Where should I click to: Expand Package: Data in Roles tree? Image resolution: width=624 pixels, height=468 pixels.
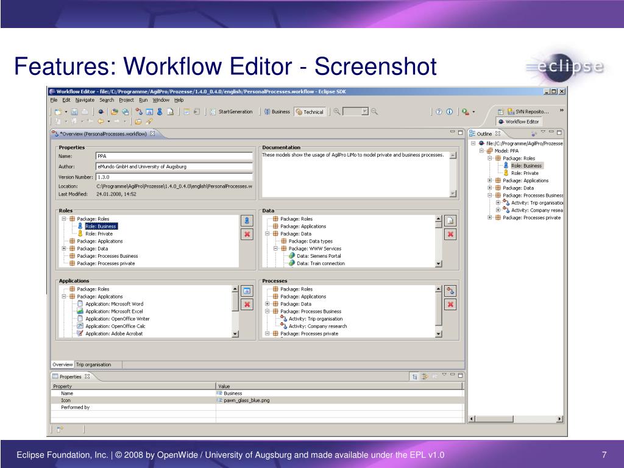tap(63, 249)
